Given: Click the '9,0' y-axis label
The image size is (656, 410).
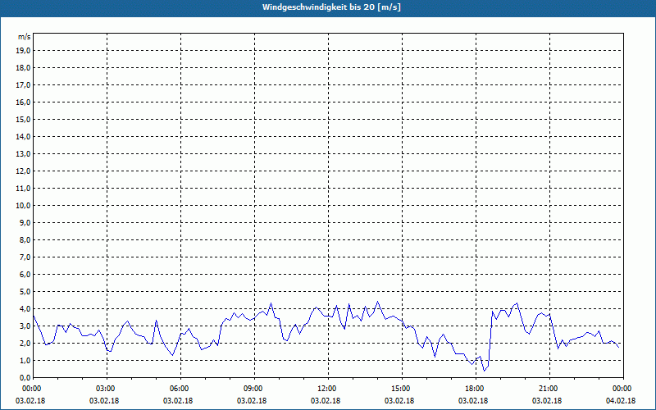Looking at the screenshot, I should click(x=25, y=222).
